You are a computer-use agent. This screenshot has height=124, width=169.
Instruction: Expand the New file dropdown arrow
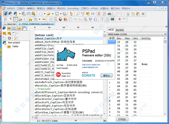click(45, 14)
